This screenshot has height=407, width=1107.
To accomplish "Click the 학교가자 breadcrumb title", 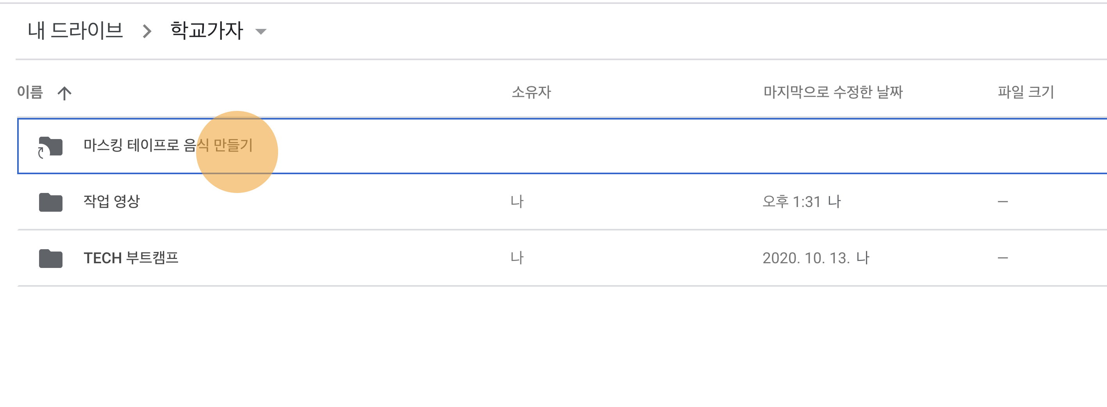I will [x=207, y=30].
